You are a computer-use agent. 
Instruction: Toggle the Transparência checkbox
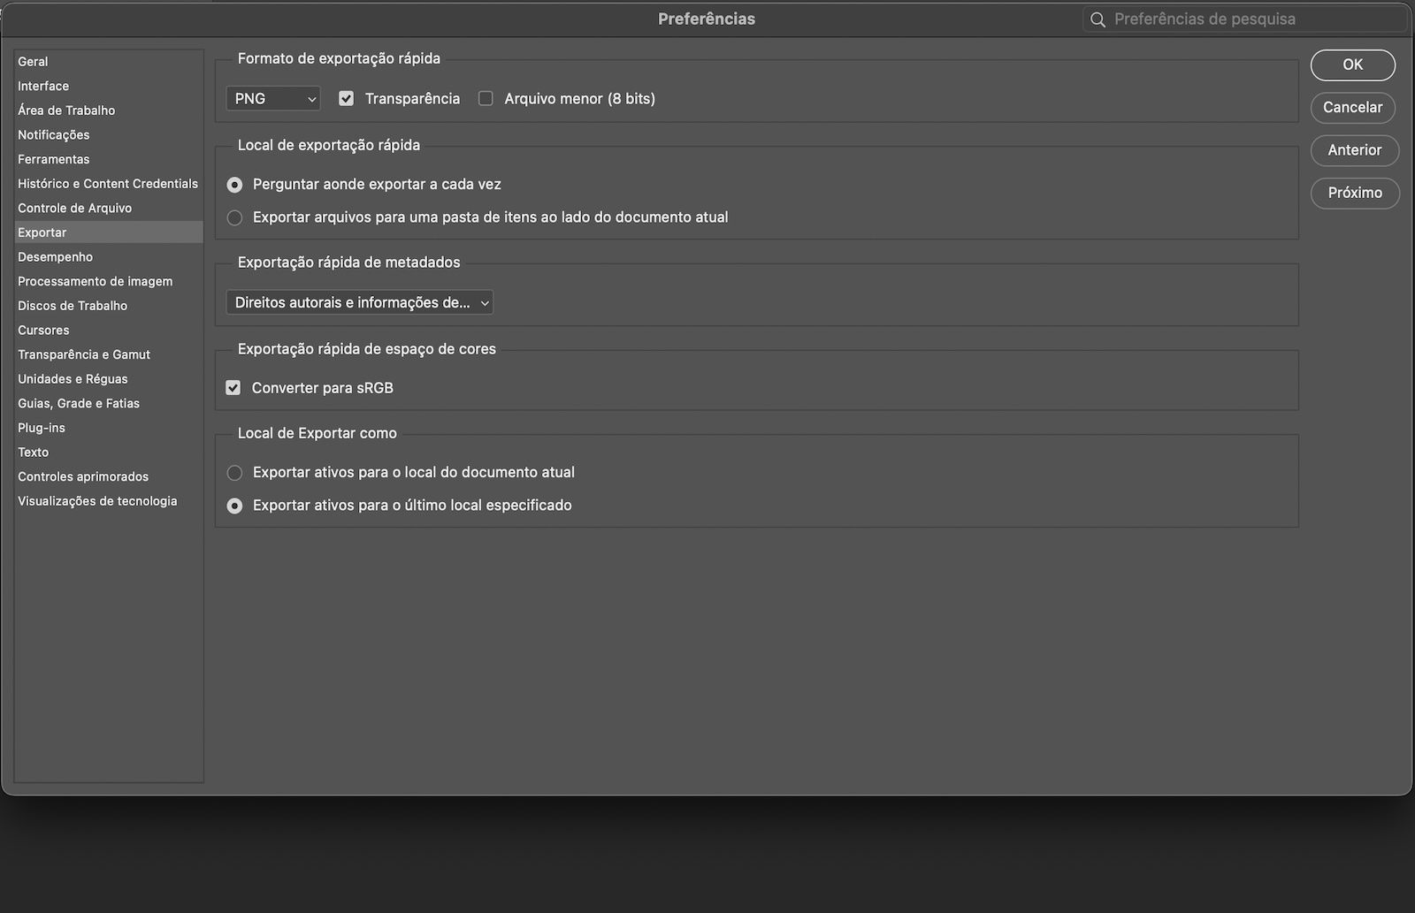click(x=346, y=98)
